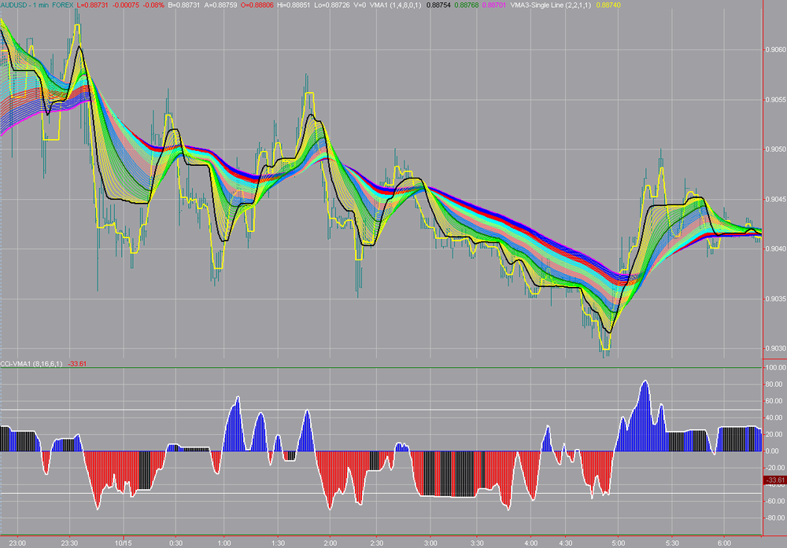Click the highlighted -33.61 marker on CCI axis
The width and height of the screenshot is (787, 548).
coord(774,480)
